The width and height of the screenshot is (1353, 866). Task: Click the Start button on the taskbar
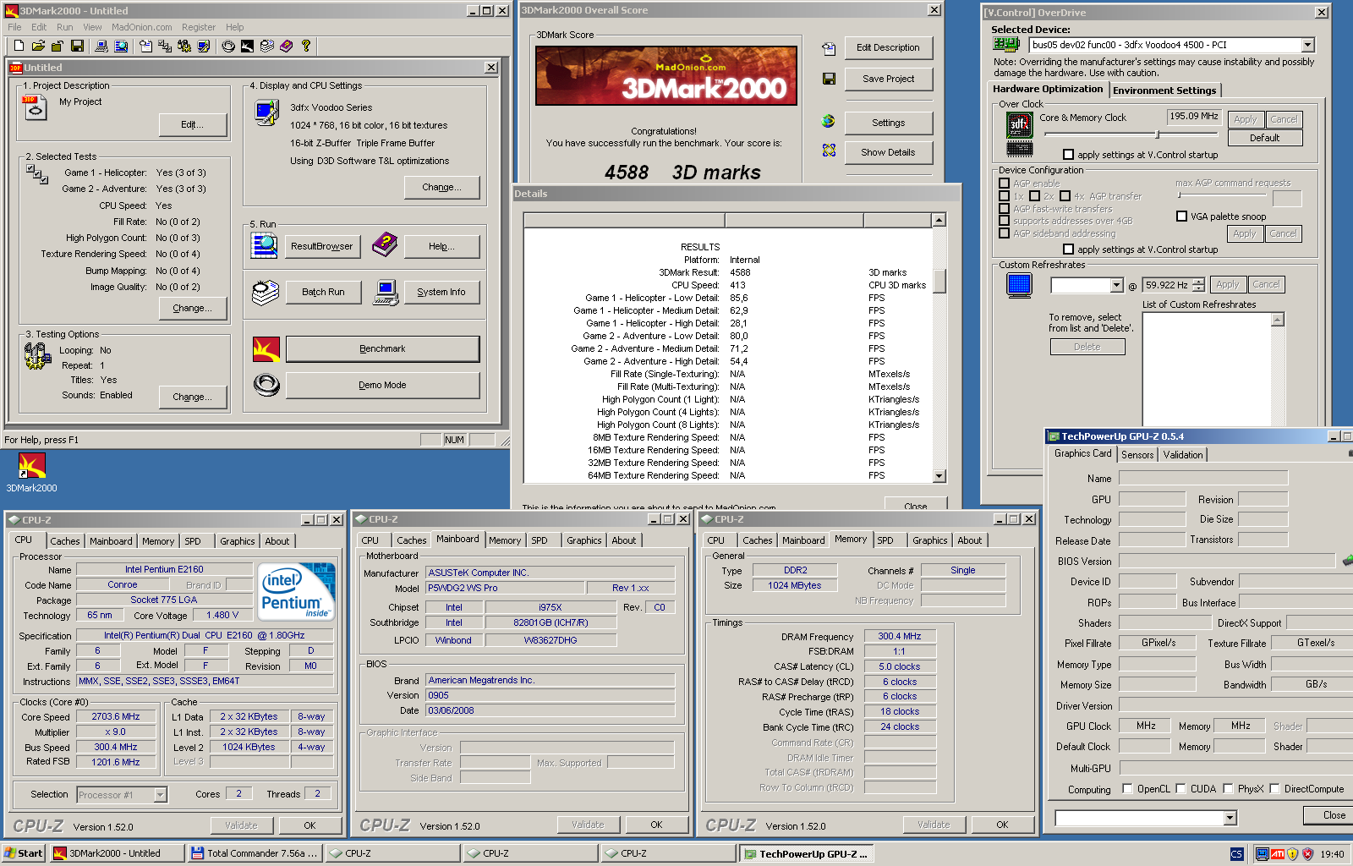(24, 853)
